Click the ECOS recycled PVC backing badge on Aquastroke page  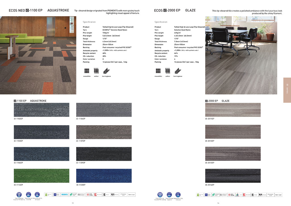point(19,195)
